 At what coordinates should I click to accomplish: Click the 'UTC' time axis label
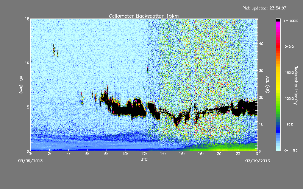click(x=144, y=159)
